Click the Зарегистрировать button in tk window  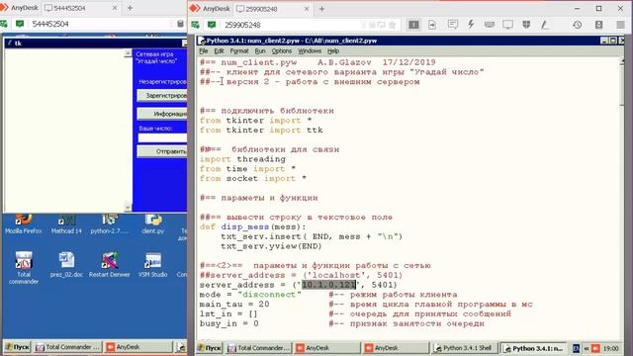tap(162, 96)
